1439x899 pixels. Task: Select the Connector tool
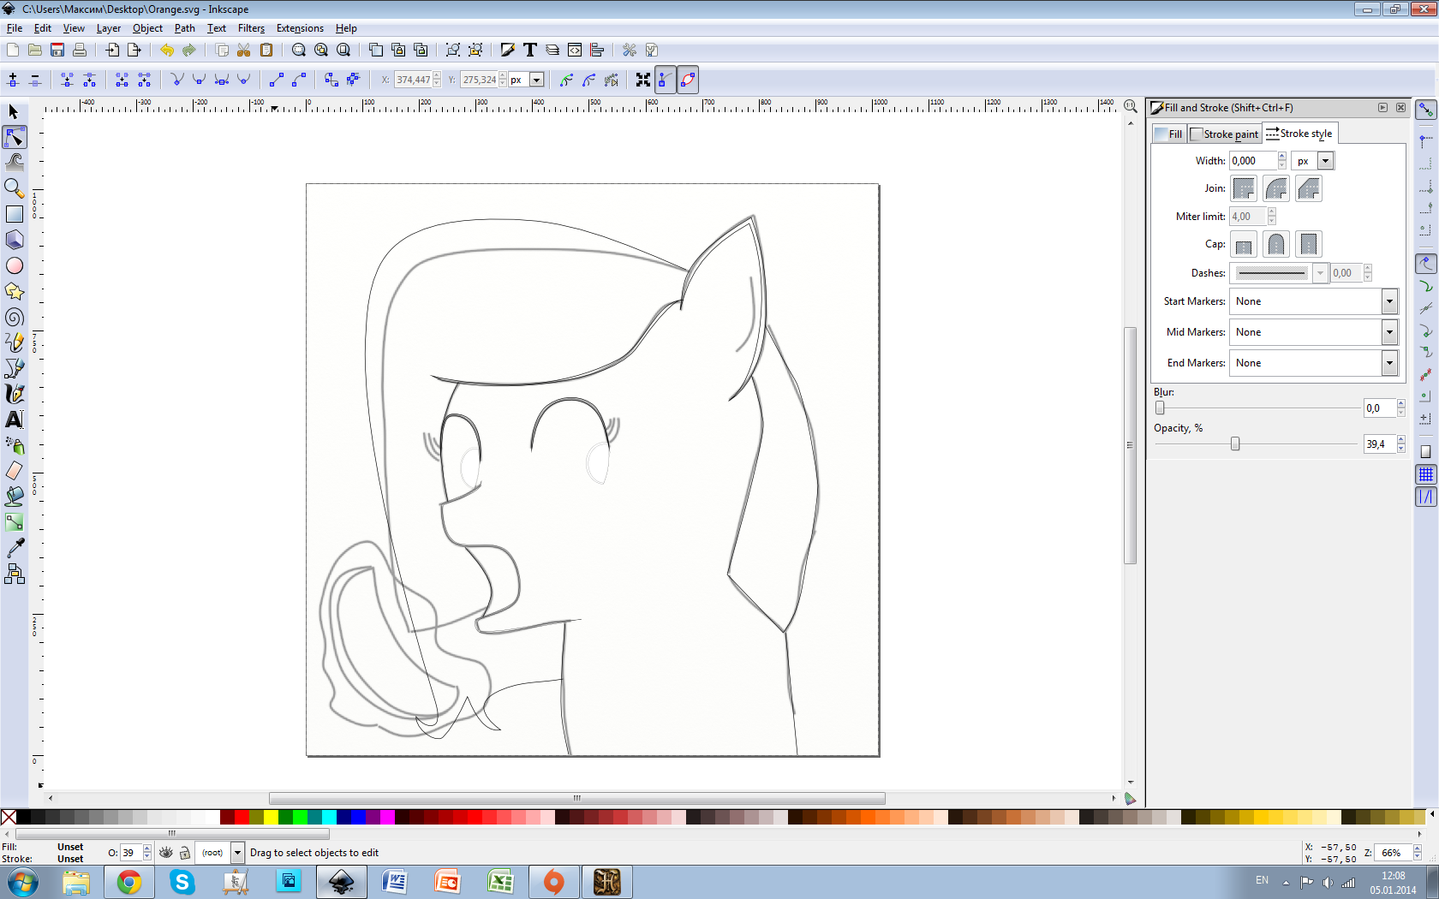pyautogui.click(x=14, y=574)
